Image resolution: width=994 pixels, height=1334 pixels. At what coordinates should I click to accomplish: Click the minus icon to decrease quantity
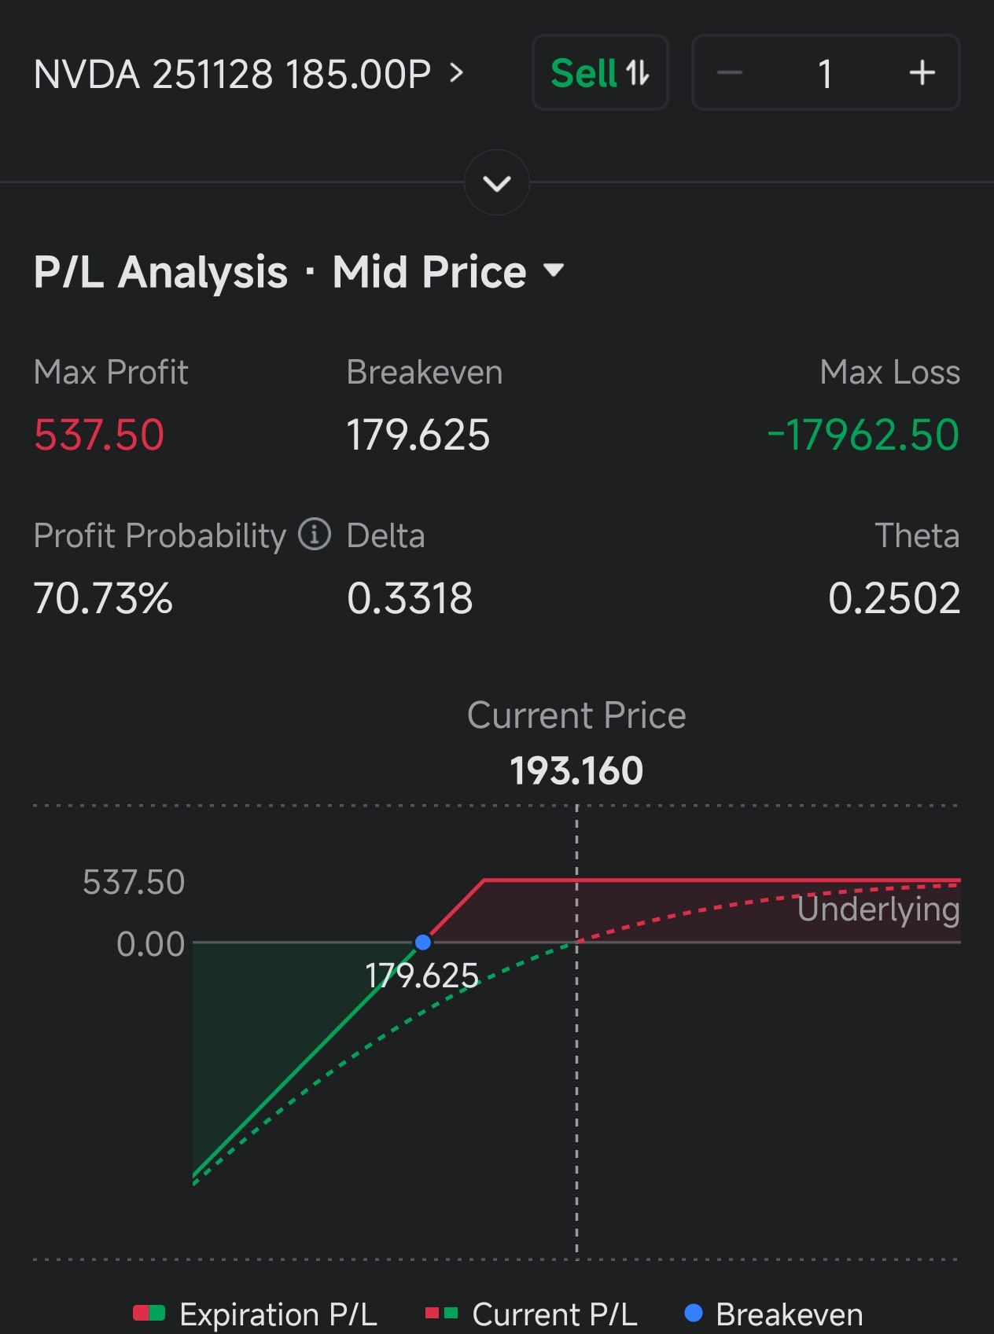[730, 74]
